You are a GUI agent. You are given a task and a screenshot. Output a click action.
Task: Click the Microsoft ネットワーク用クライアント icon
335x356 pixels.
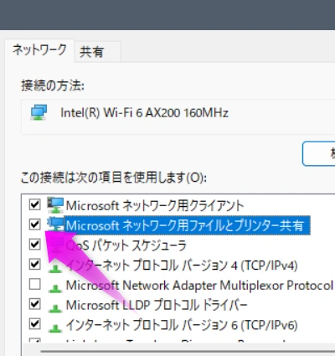point(55,205)
